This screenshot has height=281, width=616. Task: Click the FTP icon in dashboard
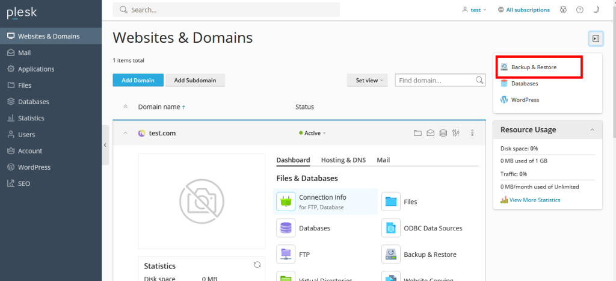[286, 255]
